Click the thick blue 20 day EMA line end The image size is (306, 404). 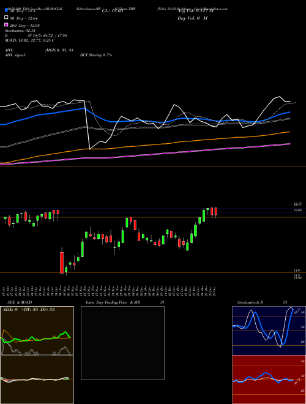(289, 113)
